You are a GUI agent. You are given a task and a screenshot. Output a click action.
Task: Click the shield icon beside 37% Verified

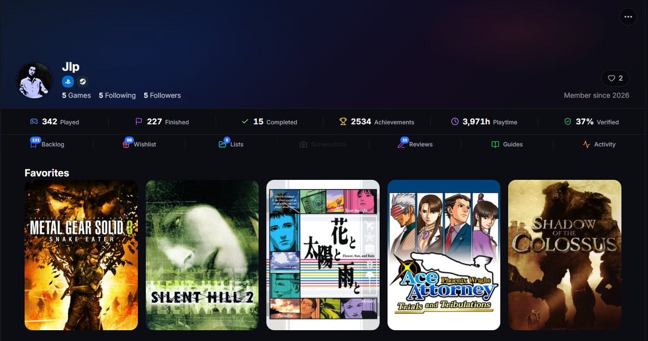(x=568, y=122)
